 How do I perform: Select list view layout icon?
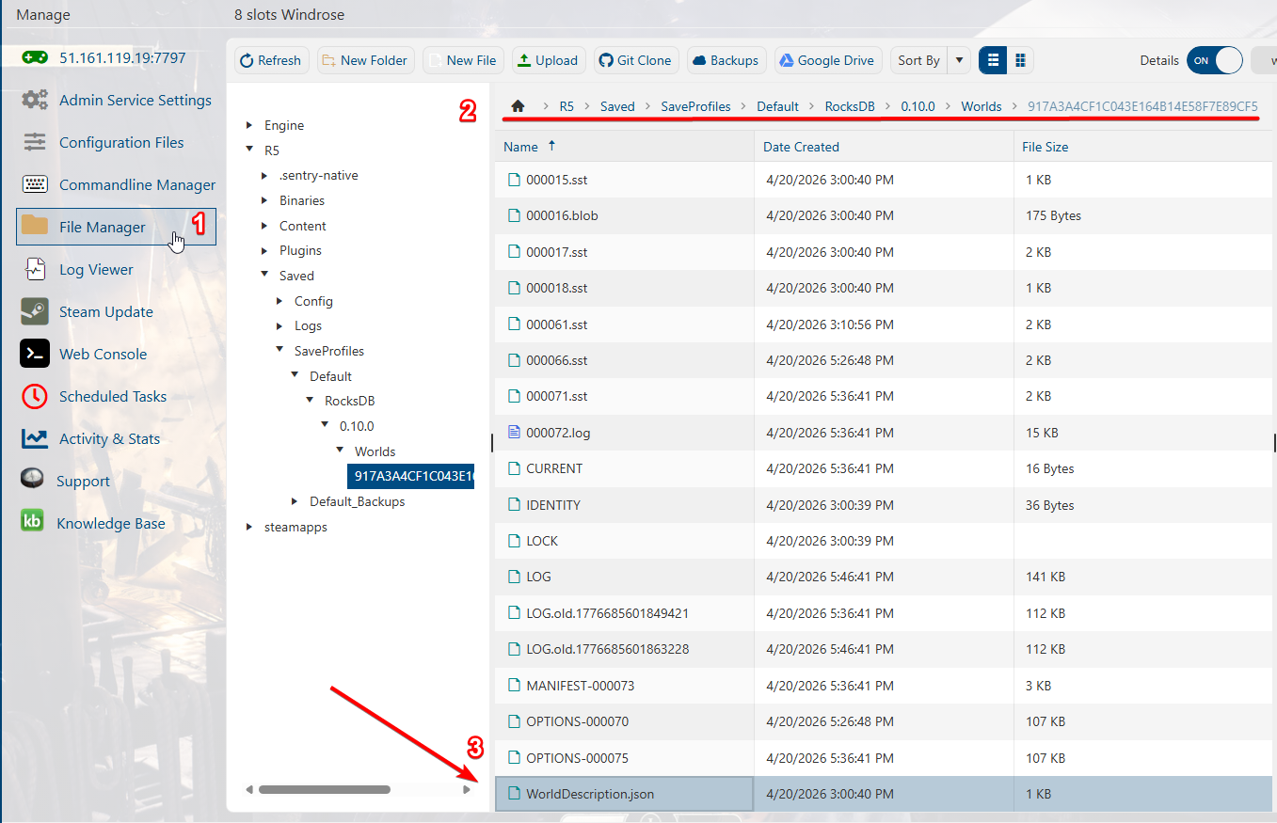pyautogui.click(x=993, y=60)
